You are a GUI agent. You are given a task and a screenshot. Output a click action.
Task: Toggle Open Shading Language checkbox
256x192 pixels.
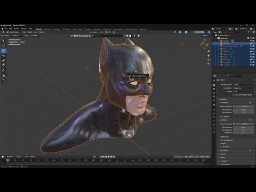click(234, 95)
